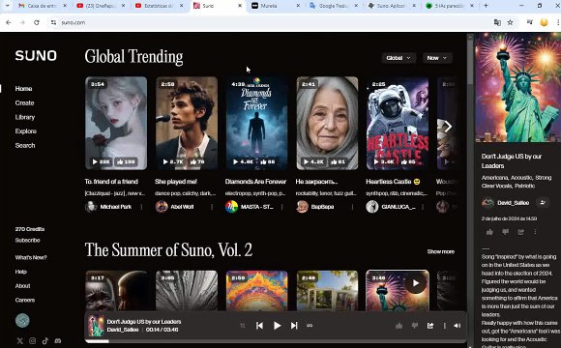Open the Now time range dropdown

point(437,58)
